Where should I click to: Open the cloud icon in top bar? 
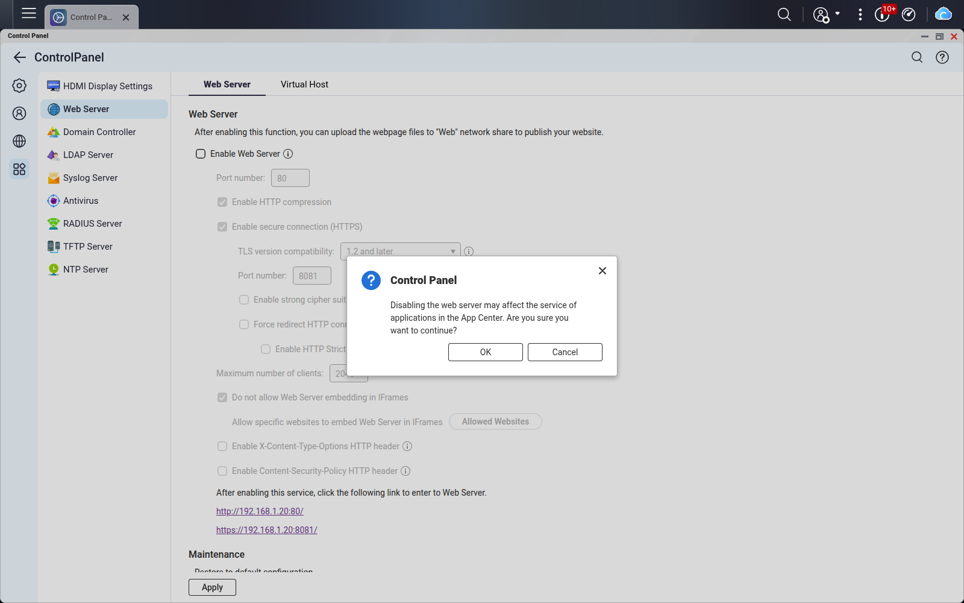[943, 14]
